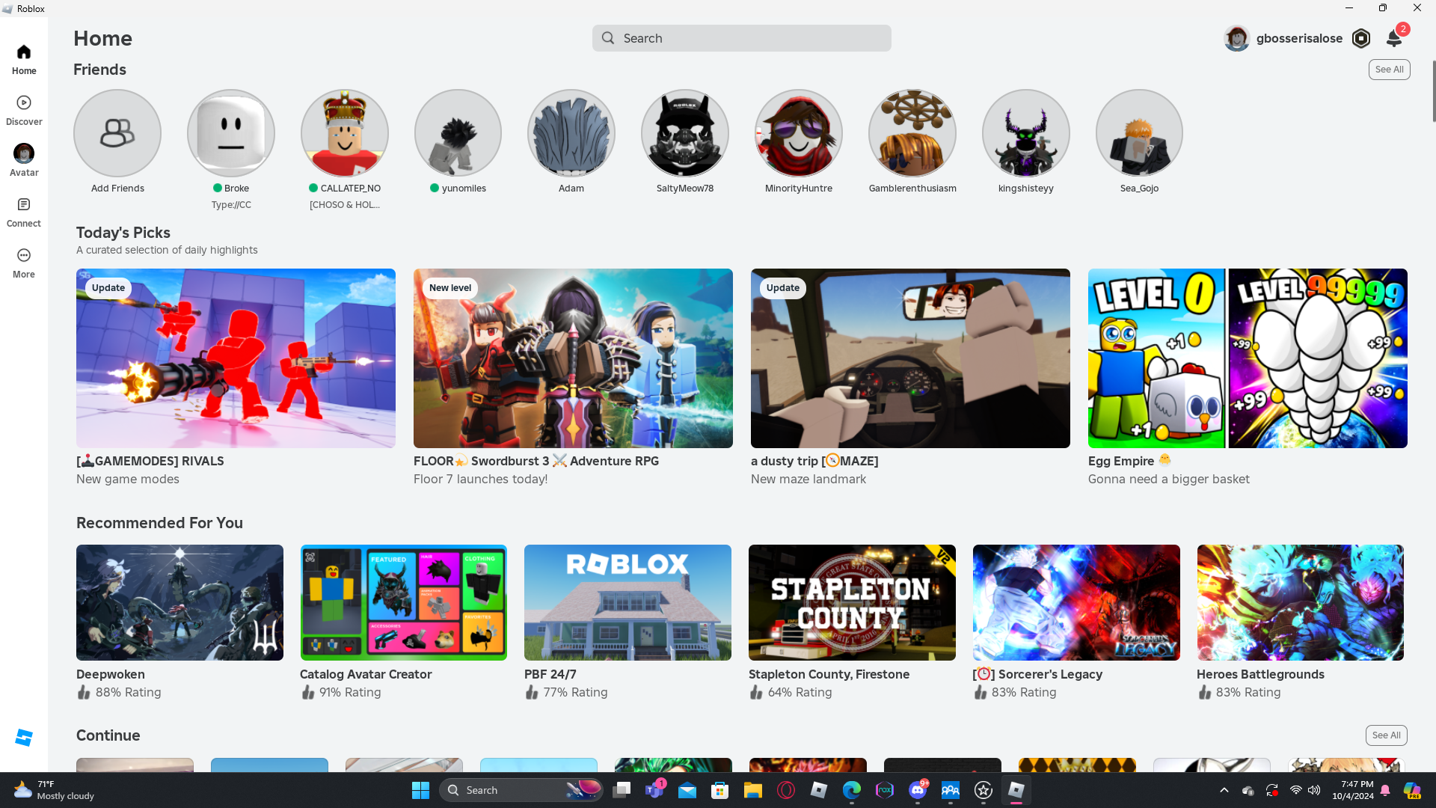The image size is (1436, 808).
Task: Open Microsoft Teams from taskbar
Action: [x=654, y=790]
